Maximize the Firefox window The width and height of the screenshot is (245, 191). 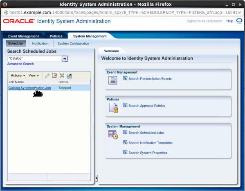coord(234,4)
